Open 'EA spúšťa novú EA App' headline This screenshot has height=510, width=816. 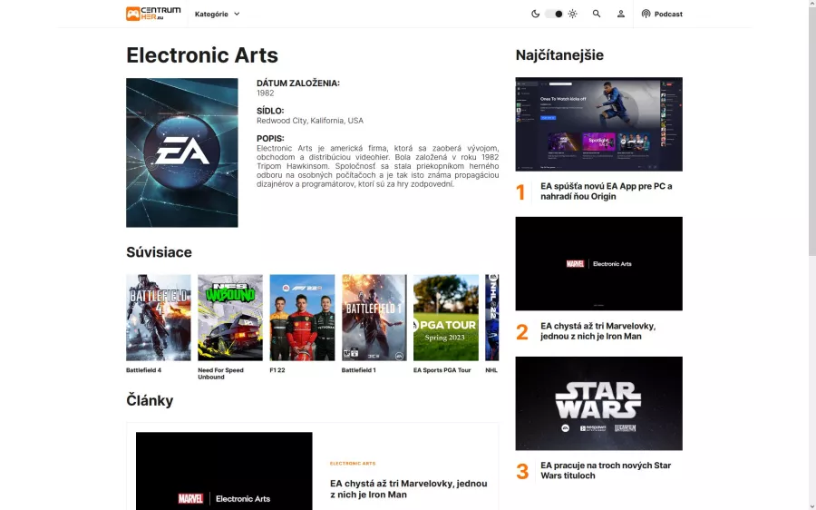coord(607,191)
